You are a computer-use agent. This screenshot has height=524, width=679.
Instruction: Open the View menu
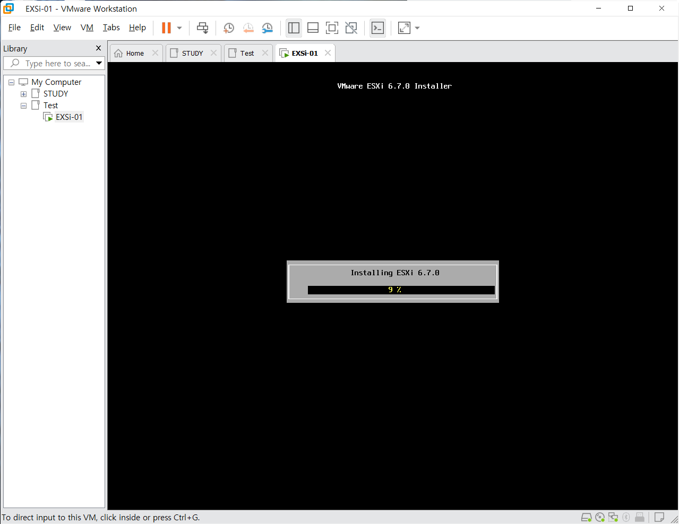click(x=62, y=28)
